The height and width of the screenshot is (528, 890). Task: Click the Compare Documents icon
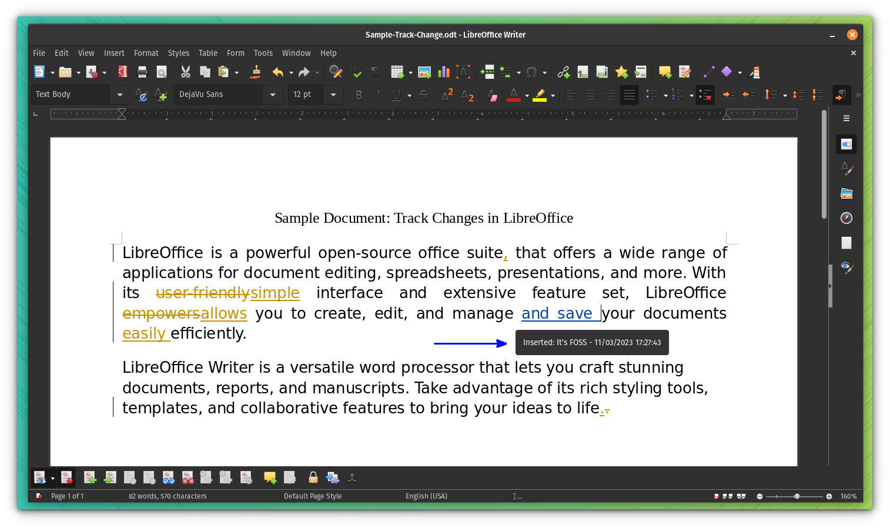[x=333, y=477]
